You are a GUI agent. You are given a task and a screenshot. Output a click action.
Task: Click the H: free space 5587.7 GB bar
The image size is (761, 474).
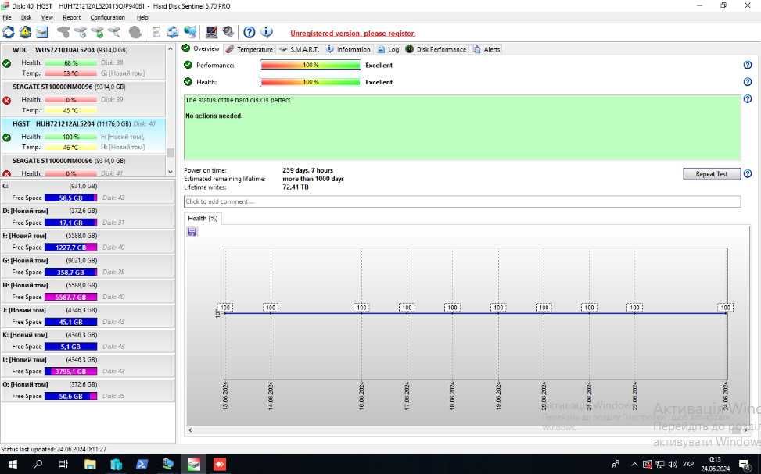pyautogui.click(x=71, y=297)
